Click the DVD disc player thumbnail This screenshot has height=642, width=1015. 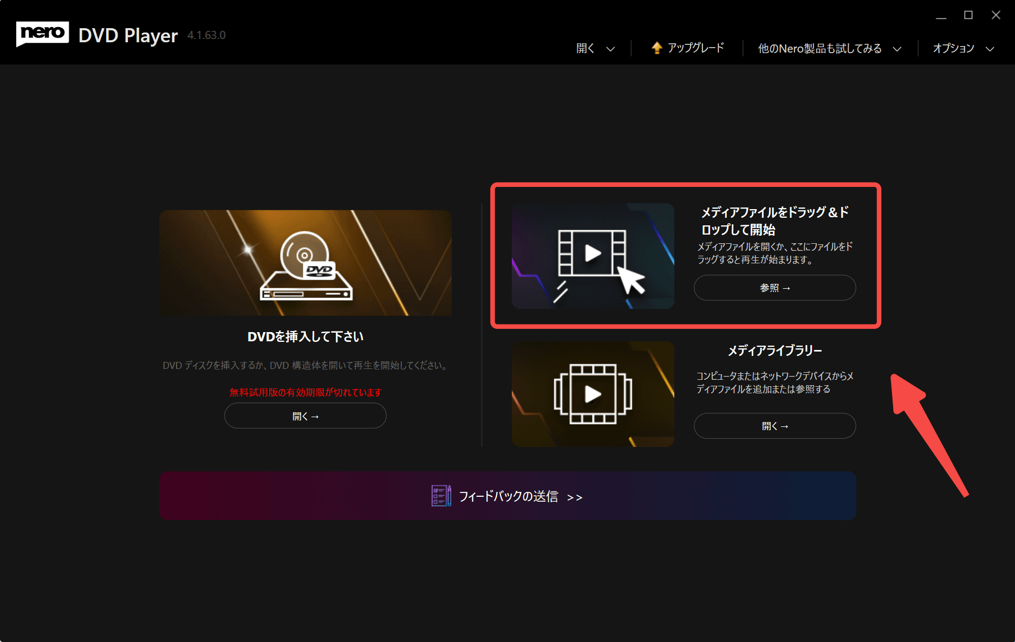305,263
